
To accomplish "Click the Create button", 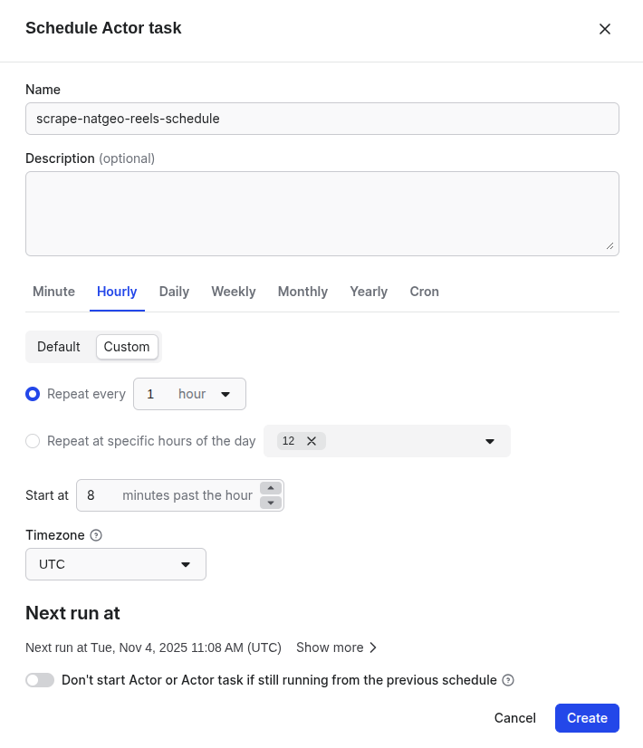I will click(587, 718).
